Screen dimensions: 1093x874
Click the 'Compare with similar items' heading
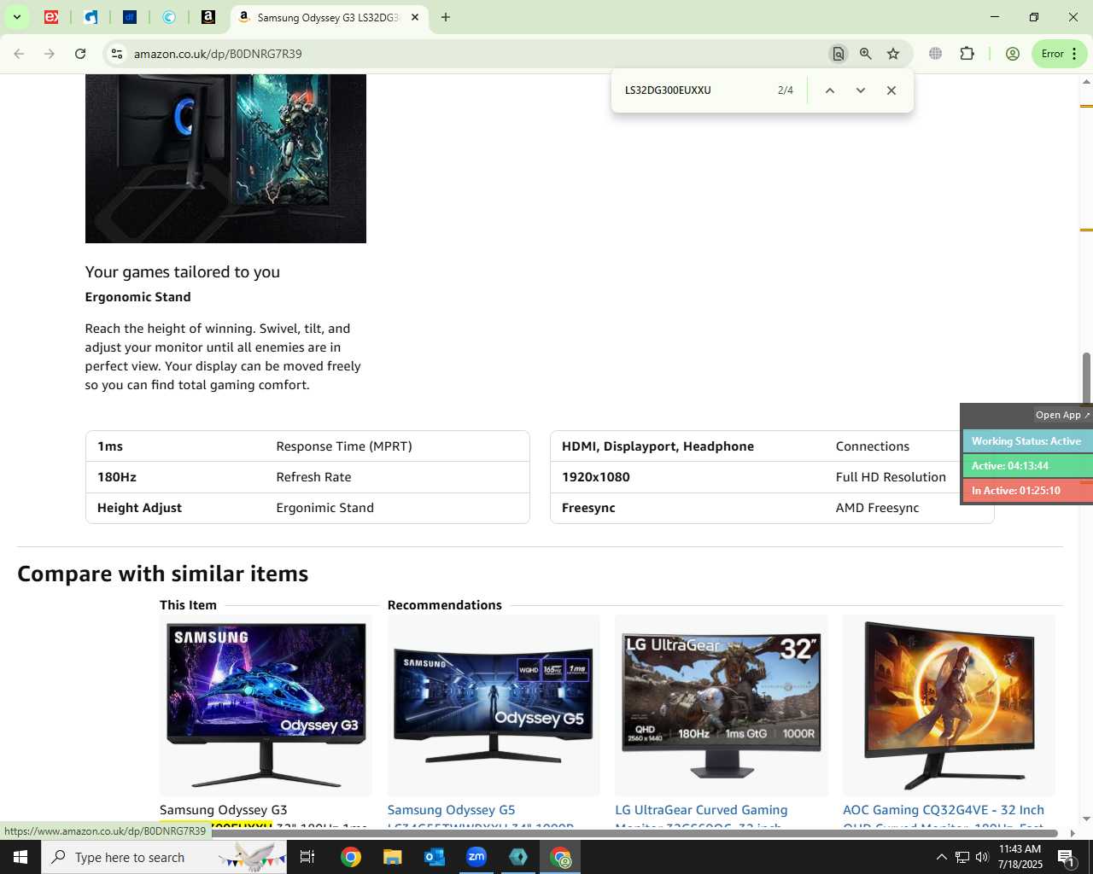163,574
